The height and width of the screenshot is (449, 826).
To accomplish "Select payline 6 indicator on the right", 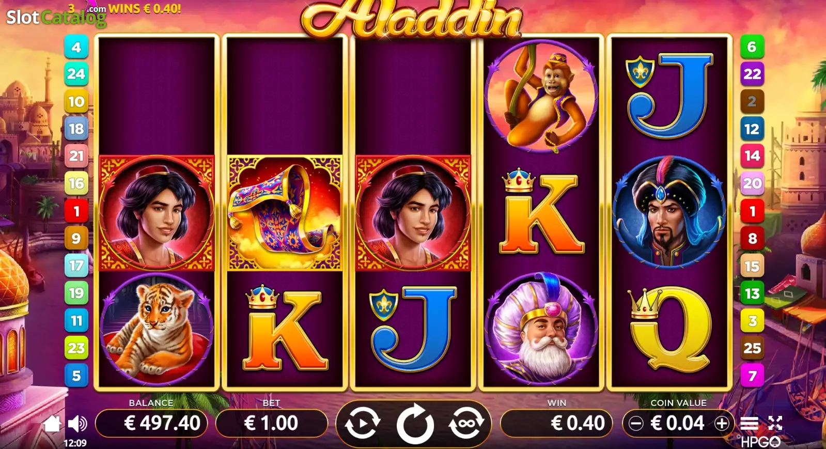I will 752,47.
